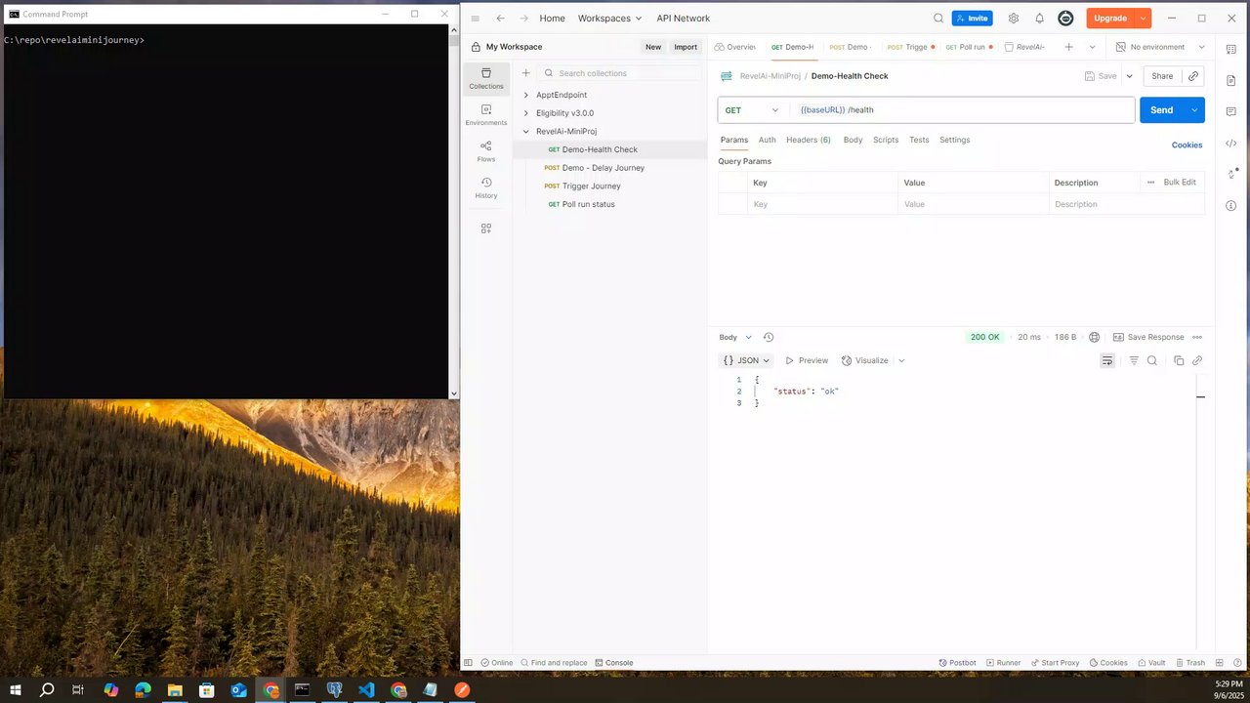The image size is (1250, 703).
Task: Switch to the request Settings tab
Action: click(955, 140)
